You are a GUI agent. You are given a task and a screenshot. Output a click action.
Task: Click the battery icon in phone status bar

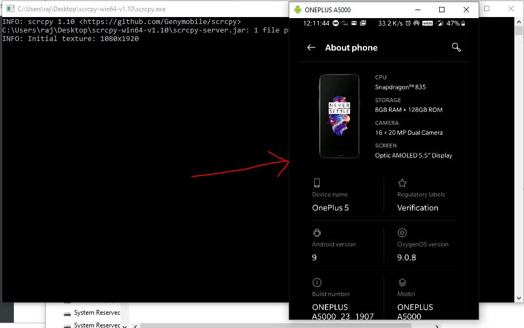[x=463, y=23]
